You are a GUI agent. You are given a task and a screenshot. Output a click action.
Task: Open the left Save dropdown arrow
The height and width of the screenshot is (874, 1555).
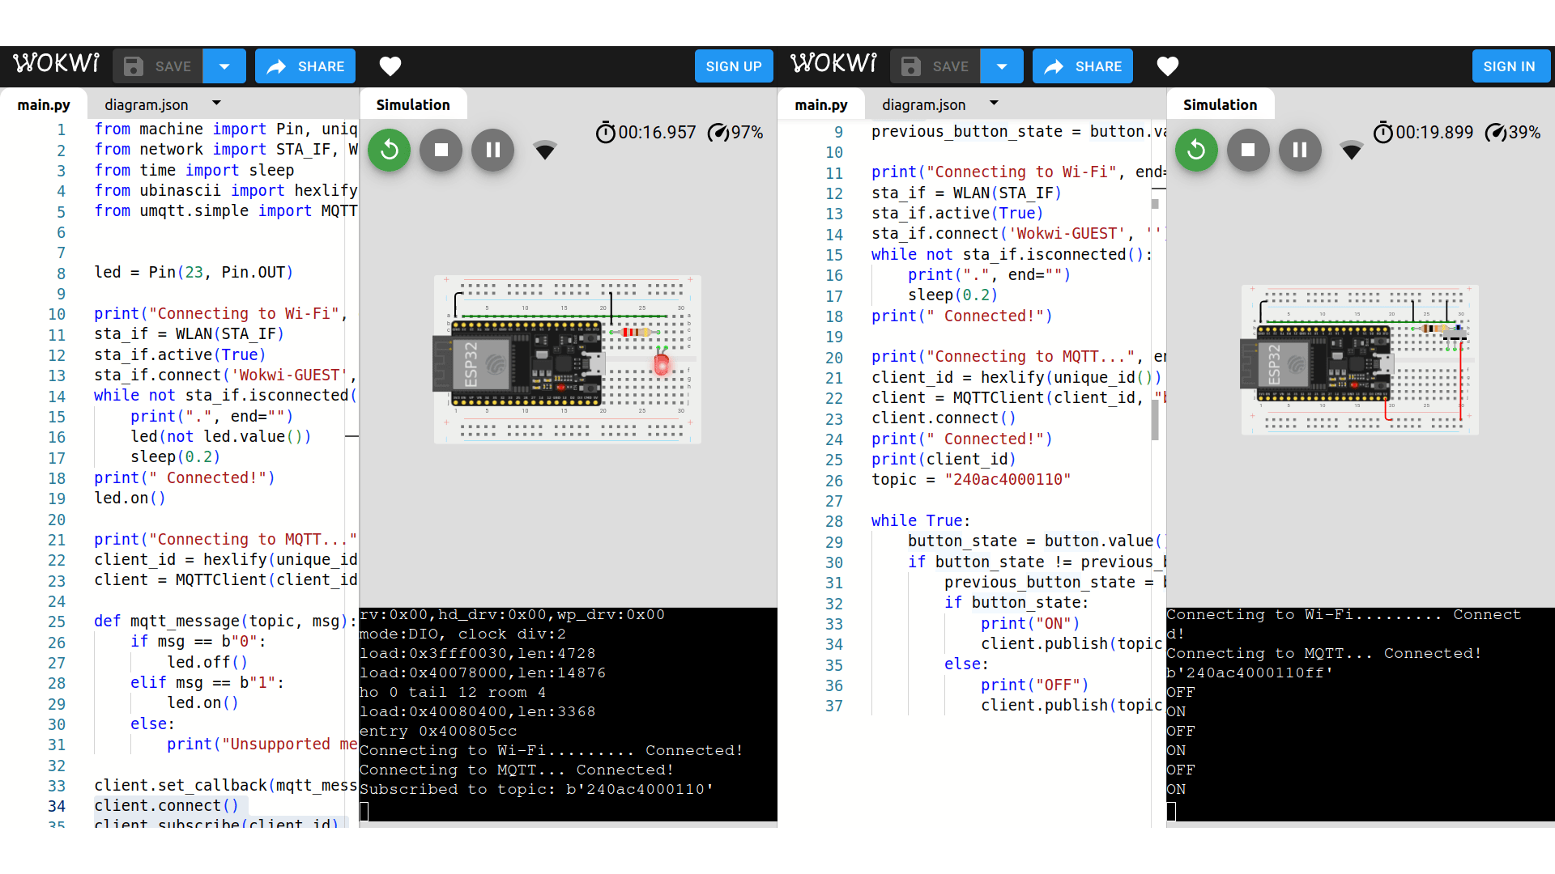[x=224, y=66]
